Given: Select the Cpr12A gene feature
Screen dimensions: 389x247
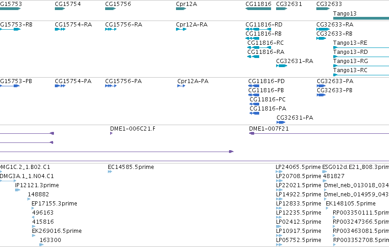Looking at the screenshot, I should pyautogui.click(x=181, y=9).
